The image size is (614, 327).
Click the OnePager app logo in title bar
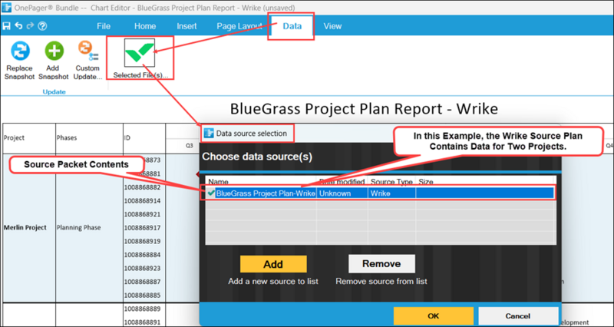6,8
